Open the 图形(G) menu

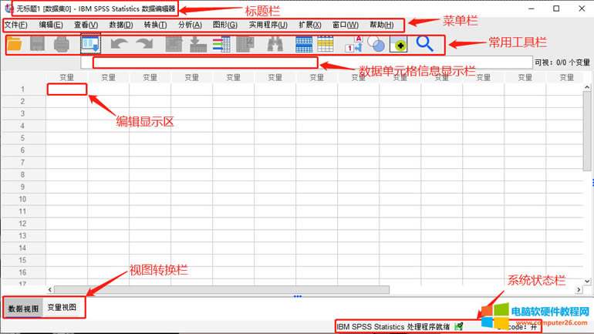coord(225,25)
